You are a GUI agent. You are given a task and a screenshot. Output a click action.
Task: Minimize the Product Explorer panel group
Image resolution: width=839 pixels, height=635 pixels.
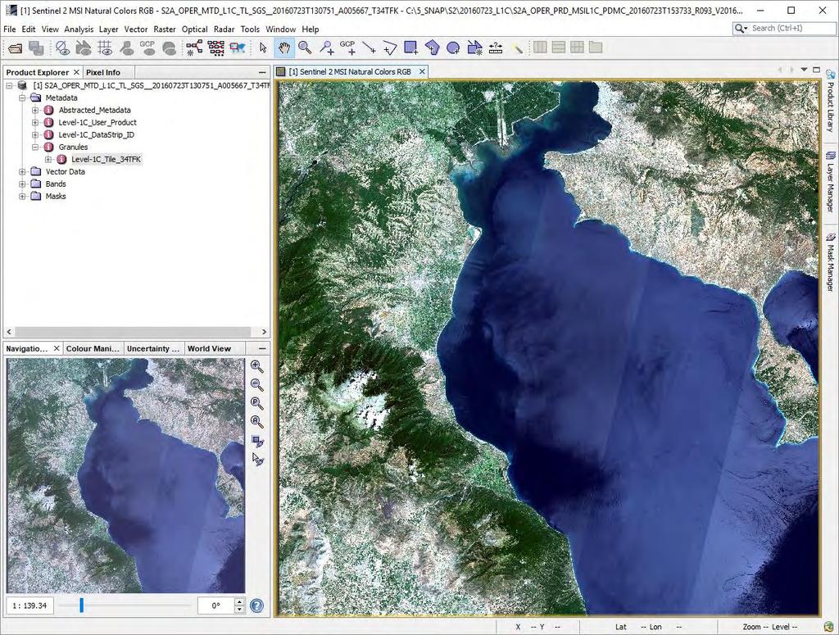click(x=262, y=72)
